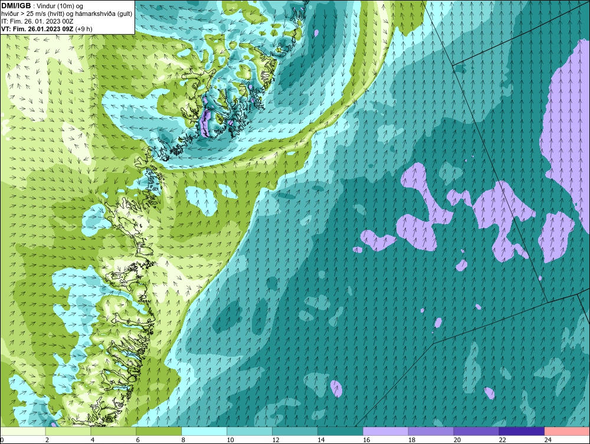The image size is (590, 444).
Task: Click the legend scale label '8'
Action: [183, 440]
